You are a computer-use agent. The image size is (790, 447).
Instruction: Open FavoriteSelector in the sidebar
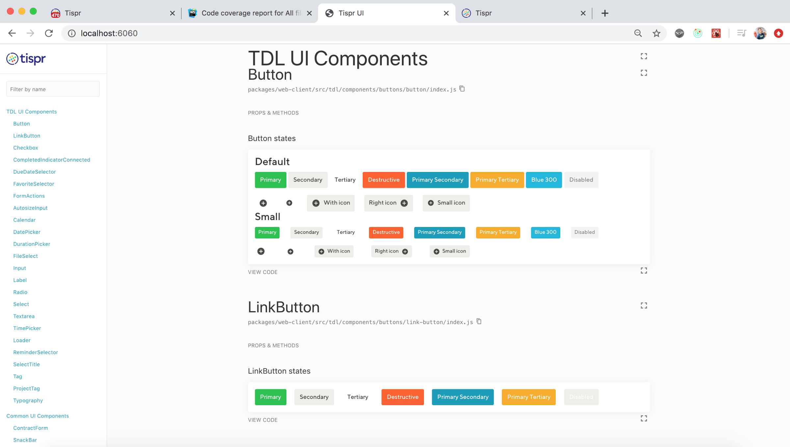tap(34, 184)
